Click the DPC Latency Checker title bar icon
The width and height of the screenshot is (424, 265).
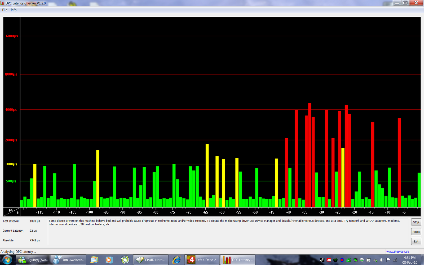(x=3, y=3)
